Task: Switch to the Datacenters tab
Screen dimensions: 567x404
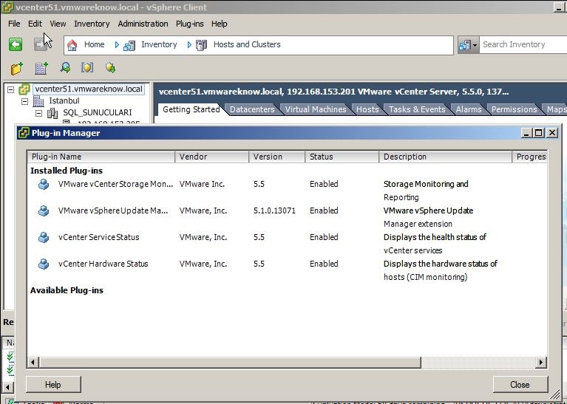Action: coord(252,109)
